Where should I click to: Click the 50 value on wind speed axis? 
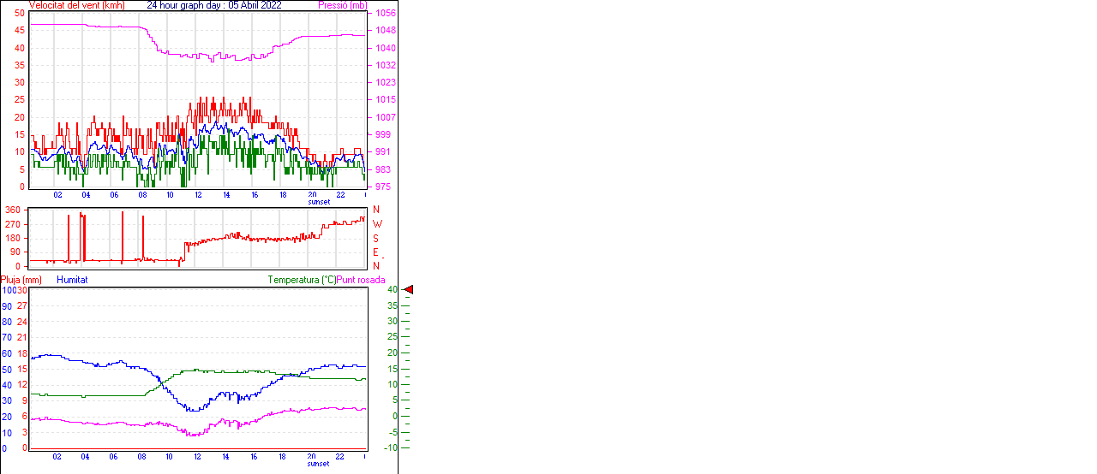[20, 14]
